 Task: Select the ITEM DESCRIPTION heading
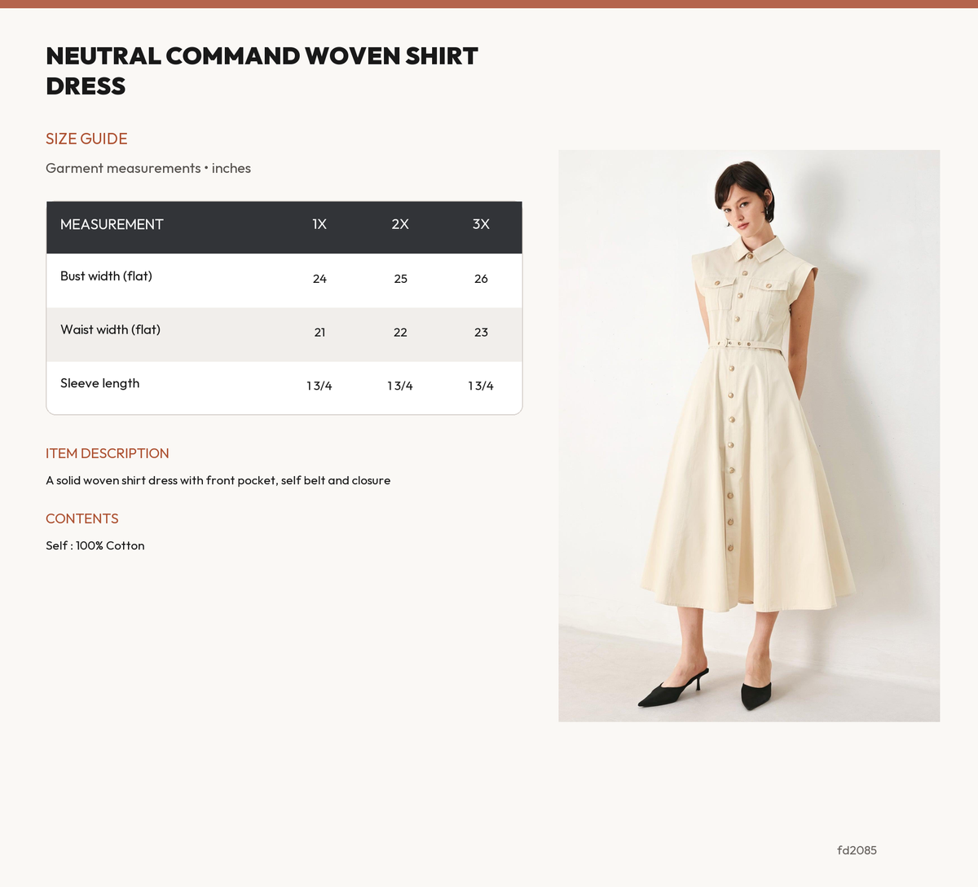[x=108, y=453]
